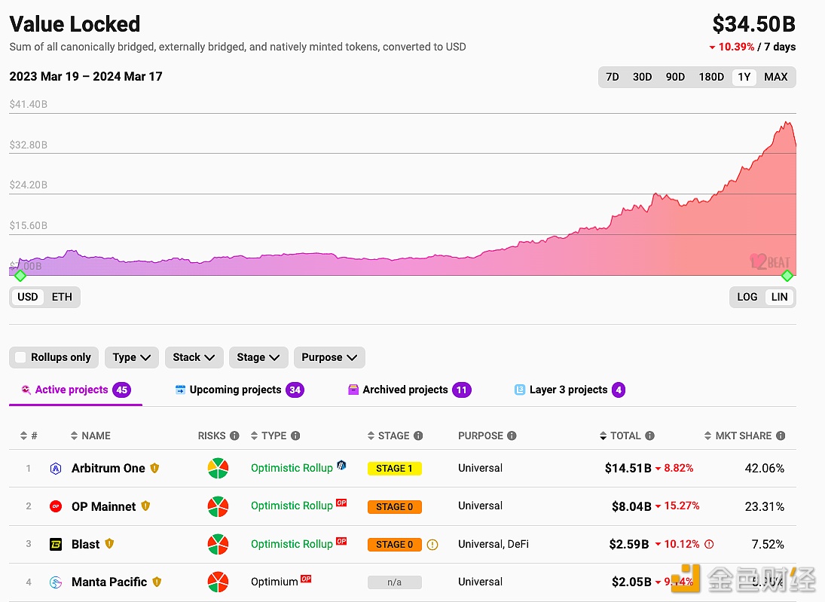Click the OP stack badge next to Optimium
The width and height of the screenshot is (825, 602).
tap(306, 579)
